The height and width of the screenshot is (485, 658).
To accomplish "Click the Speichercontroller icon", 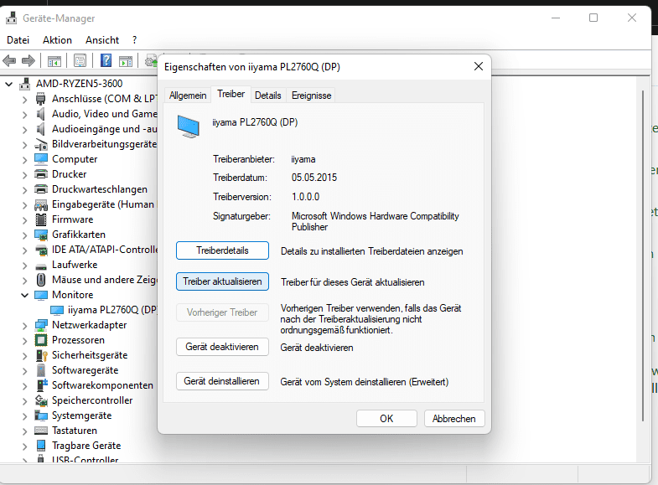I will 41,400.
